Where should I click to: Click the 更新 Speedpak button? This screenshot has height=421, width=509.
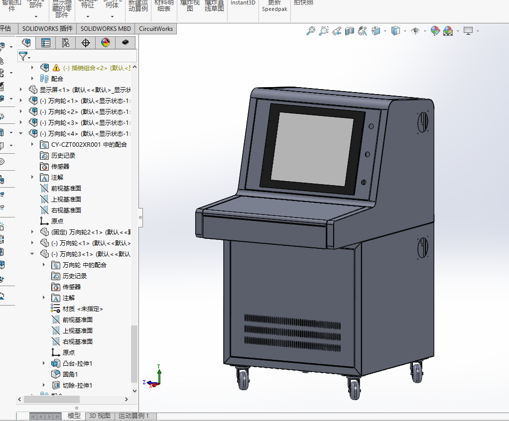(274, 6)
